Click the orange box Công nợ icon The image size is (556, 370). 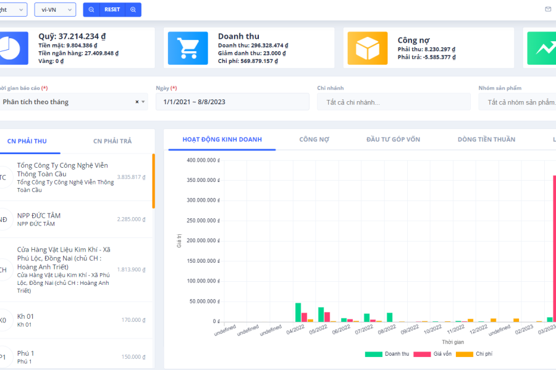367,48
